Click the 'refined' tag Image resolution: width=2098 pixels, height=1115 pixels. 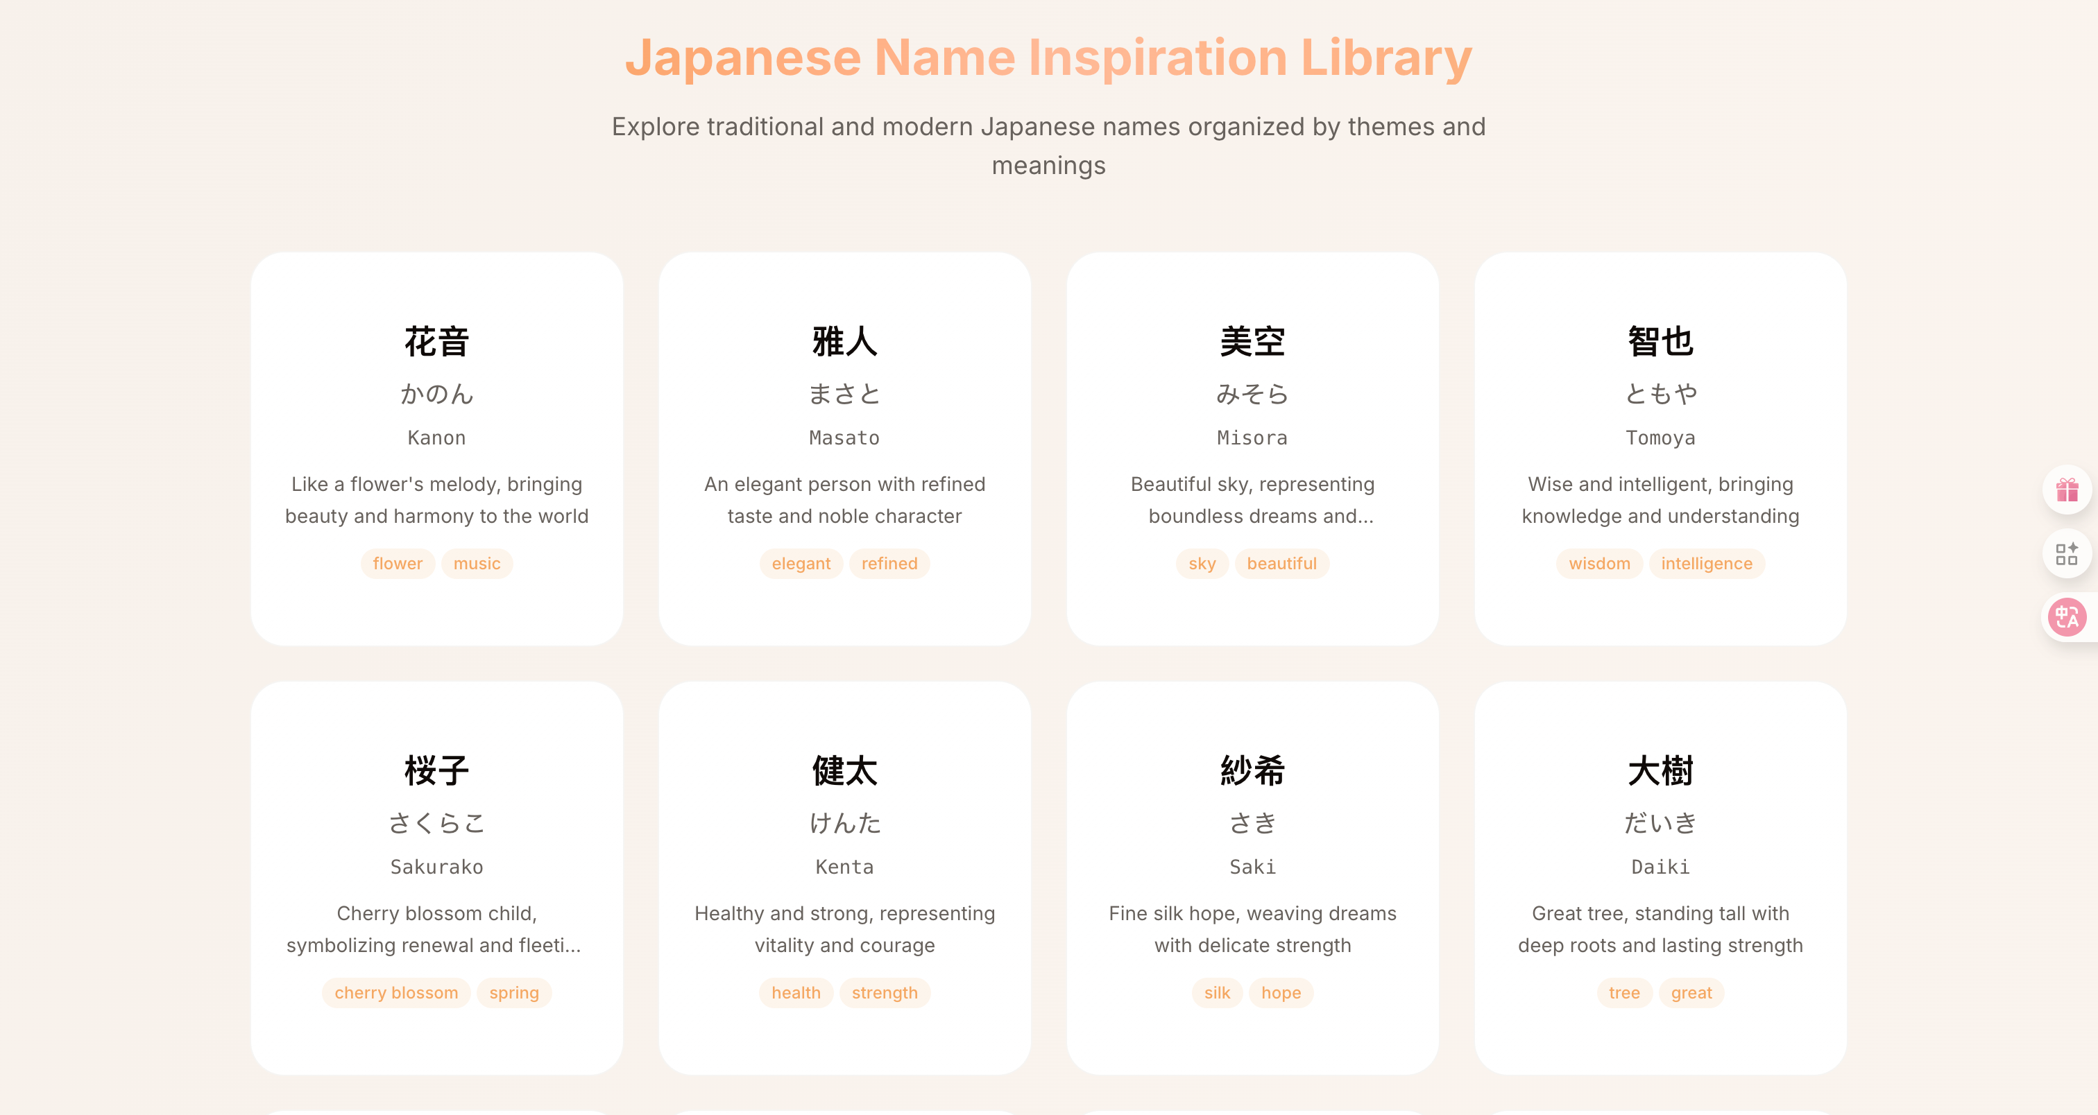(889, 563)
